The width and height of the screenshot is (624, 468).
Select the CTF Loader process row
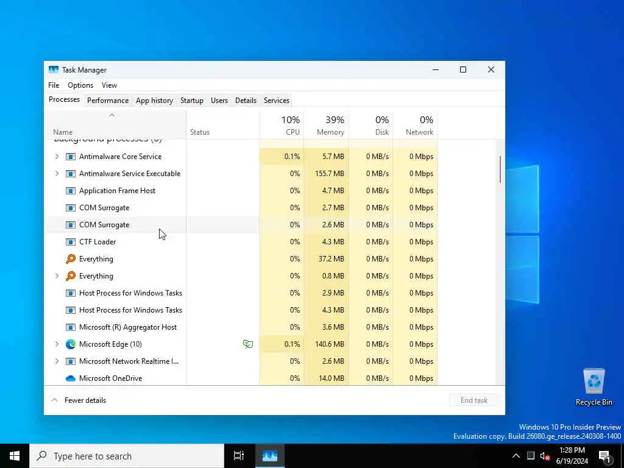[x=241, y=241]
